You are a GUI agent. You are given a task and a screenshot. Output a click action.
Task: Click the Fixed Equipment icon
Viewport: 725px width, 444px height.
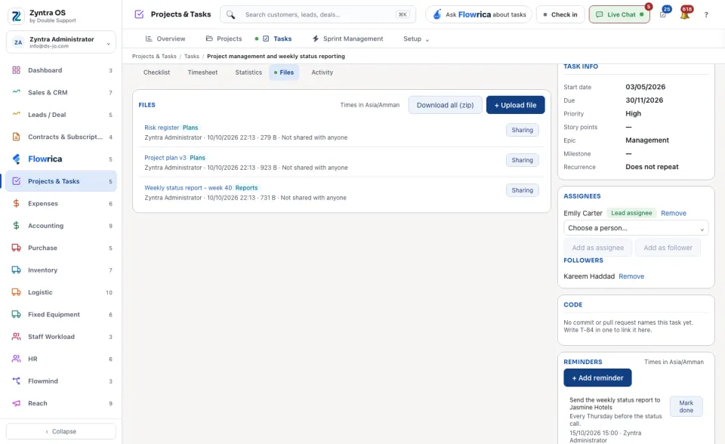click(x=16, y=314)
